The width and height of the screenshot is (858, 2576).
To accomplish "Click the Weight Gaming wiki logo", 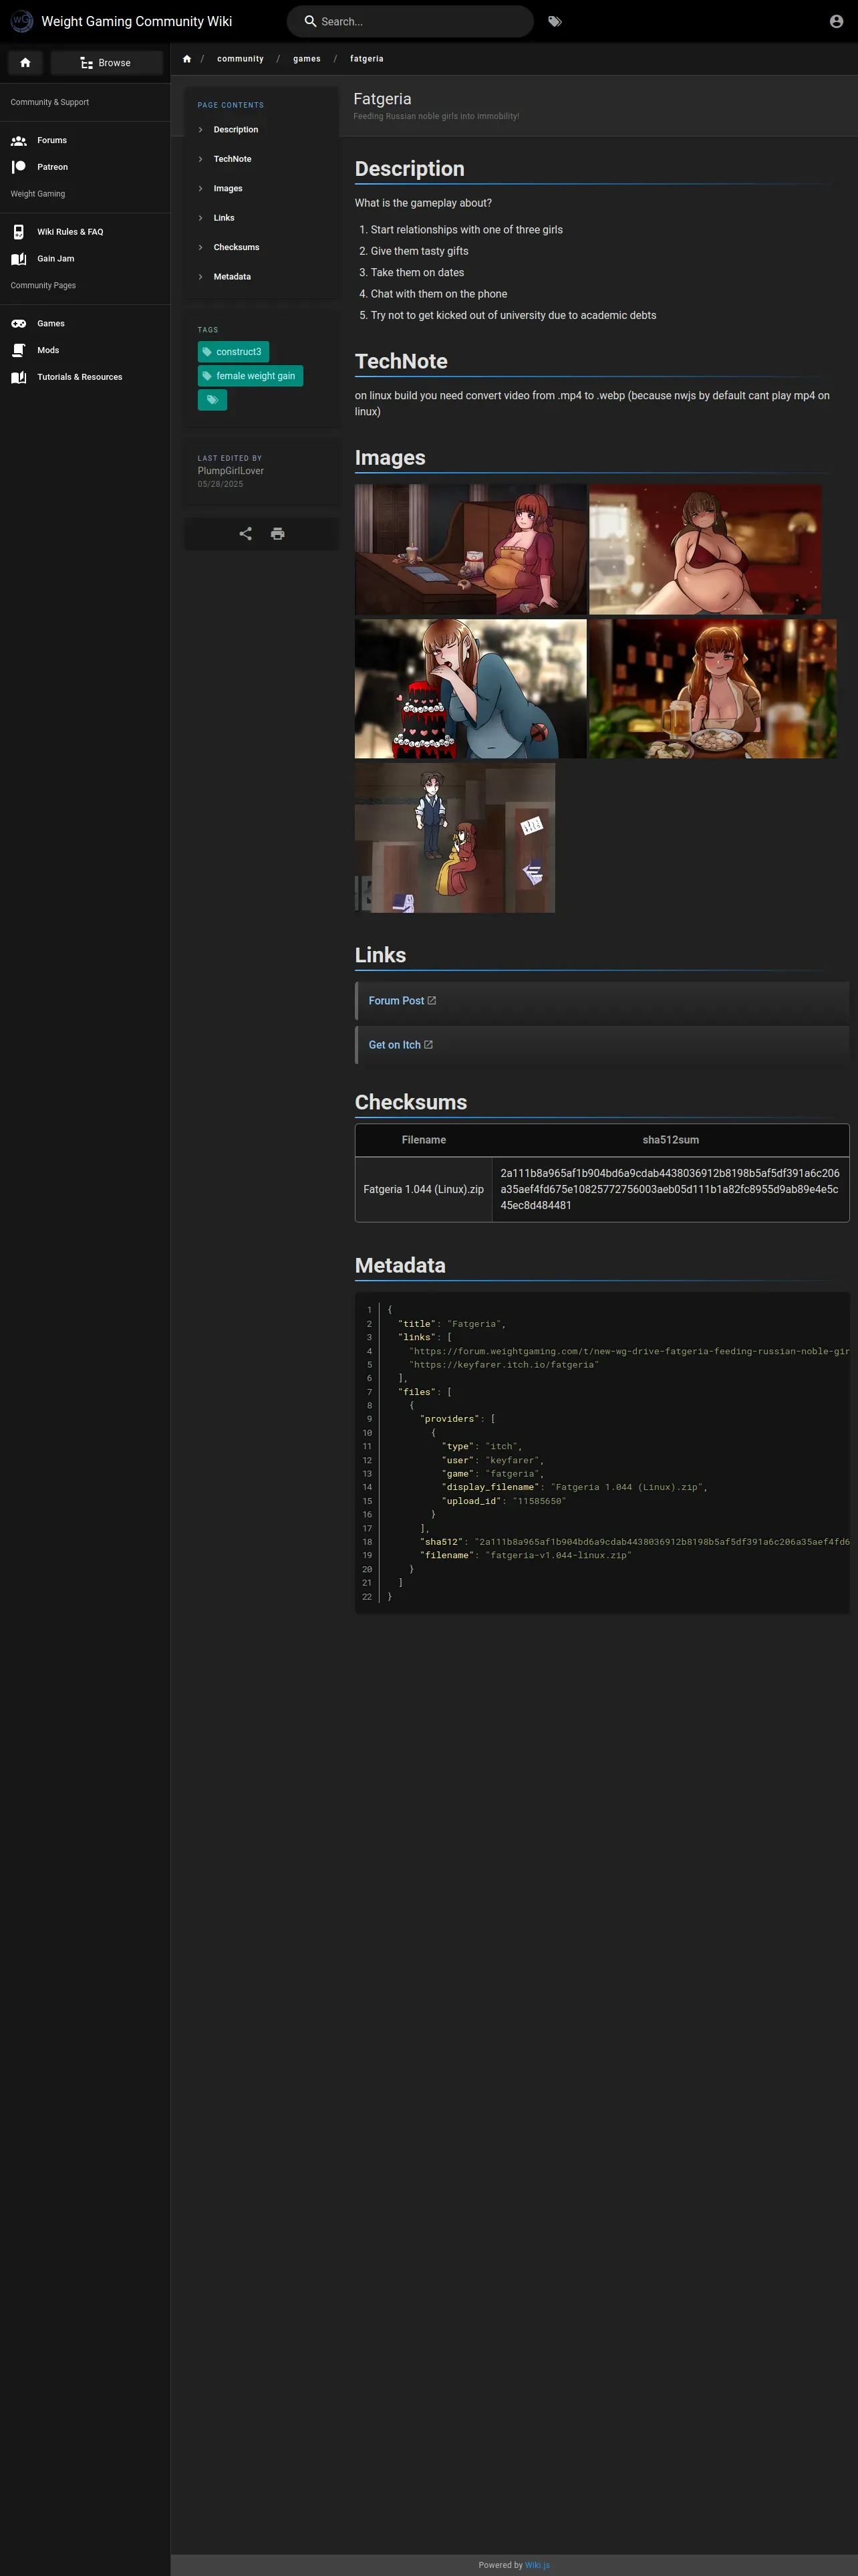I will (21, 21).
